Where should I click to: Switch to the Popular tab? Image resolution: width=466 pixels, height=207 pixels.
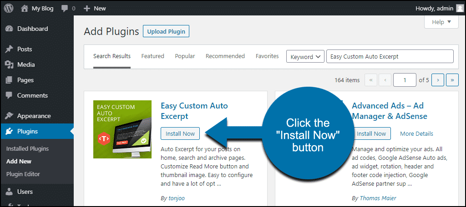(x=185, y=56)
